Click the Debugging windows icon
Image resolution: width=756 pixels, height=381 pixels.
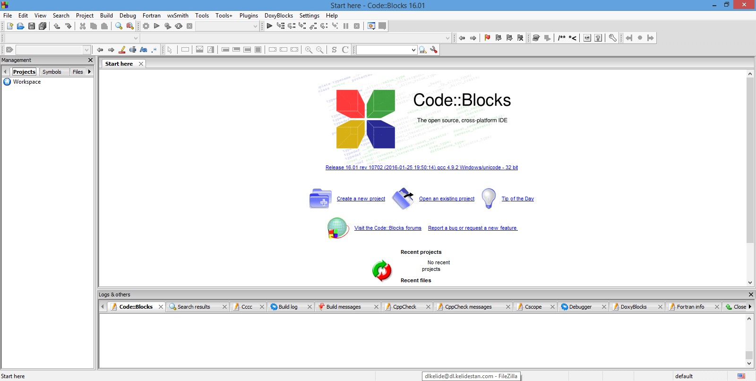coord(371,26)
